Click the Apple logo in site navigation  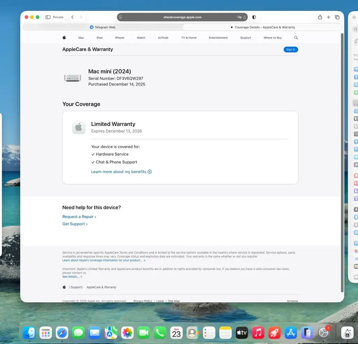click(x=64, y=37)
